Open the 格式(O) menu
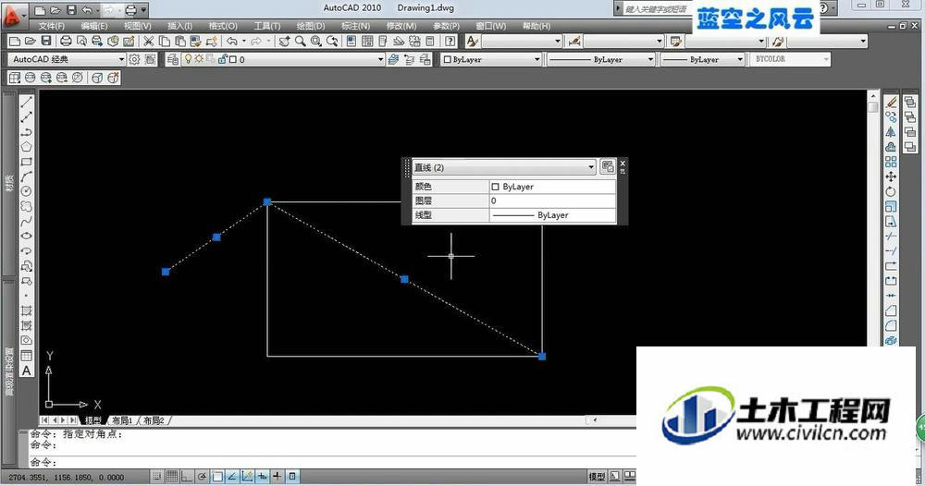This screenshot has width=925, height=486. click(x=223, y=26)
